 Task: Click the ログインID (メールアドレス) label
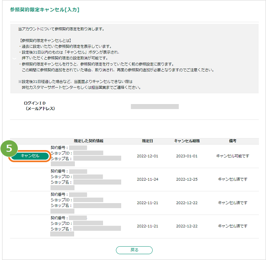pos(39,106)
